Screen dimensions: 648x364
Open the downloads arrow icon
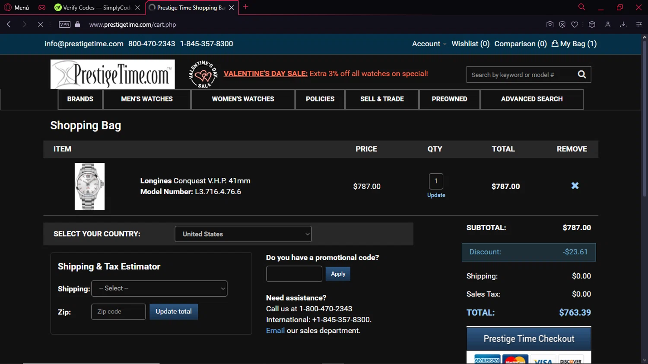point(623,25)
